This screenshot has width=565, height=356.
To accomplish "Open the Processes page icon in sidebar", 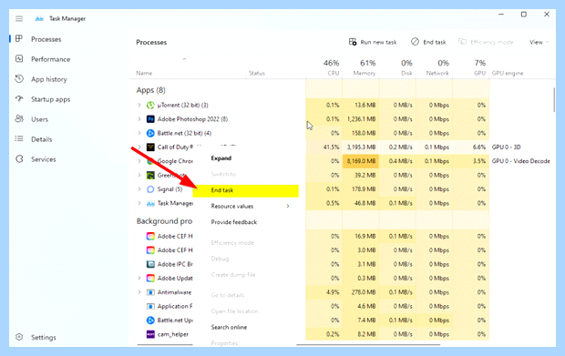I will pyautogui.click(x=19, y=39).
